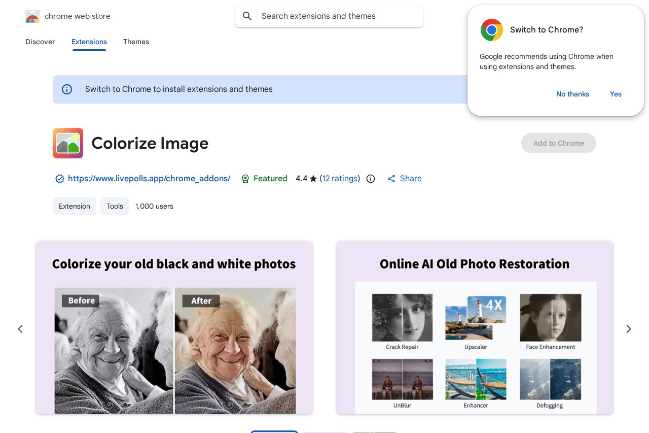Click the Chrome logo in the popup
The height and width of the screenshot is (433, 649).
pos(491,30)
